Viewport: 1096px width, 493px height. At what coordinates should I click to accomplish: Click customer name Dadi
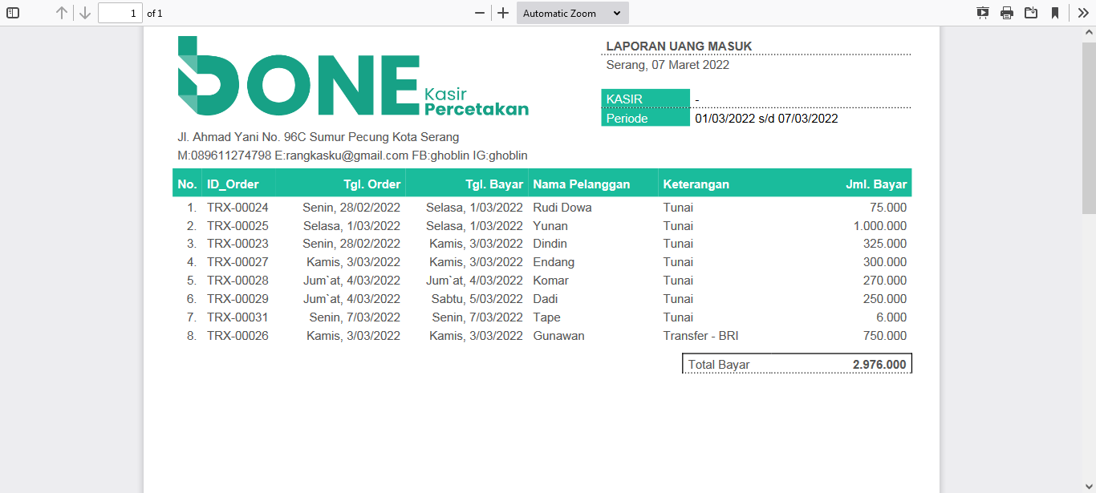click(x=546, y=299)
